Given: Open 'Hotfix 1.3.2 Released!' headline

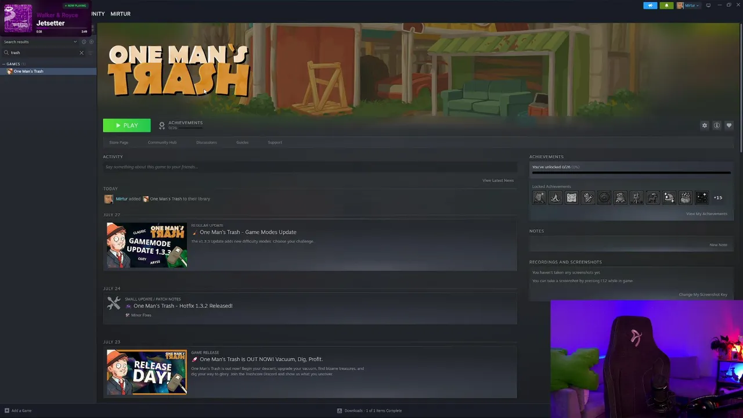Looking at the screenshot, I should pos(183,306).
